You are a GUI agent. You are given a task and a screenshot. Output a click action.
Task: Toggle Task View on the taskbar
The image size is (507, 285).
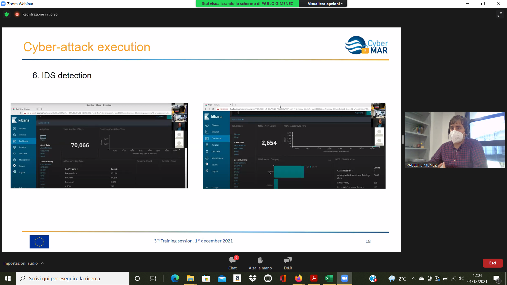[x=153, y=278]
